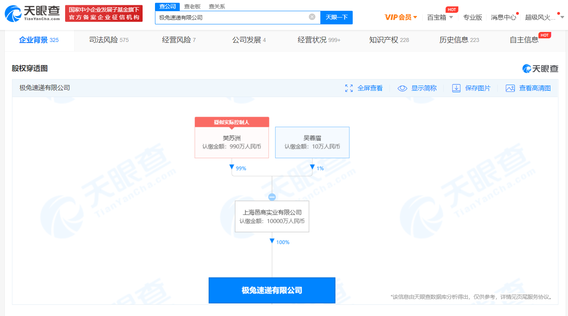This screenshot has height=316, width=568.
Task: Click the 天眼一下 search button
Action: 337,18
